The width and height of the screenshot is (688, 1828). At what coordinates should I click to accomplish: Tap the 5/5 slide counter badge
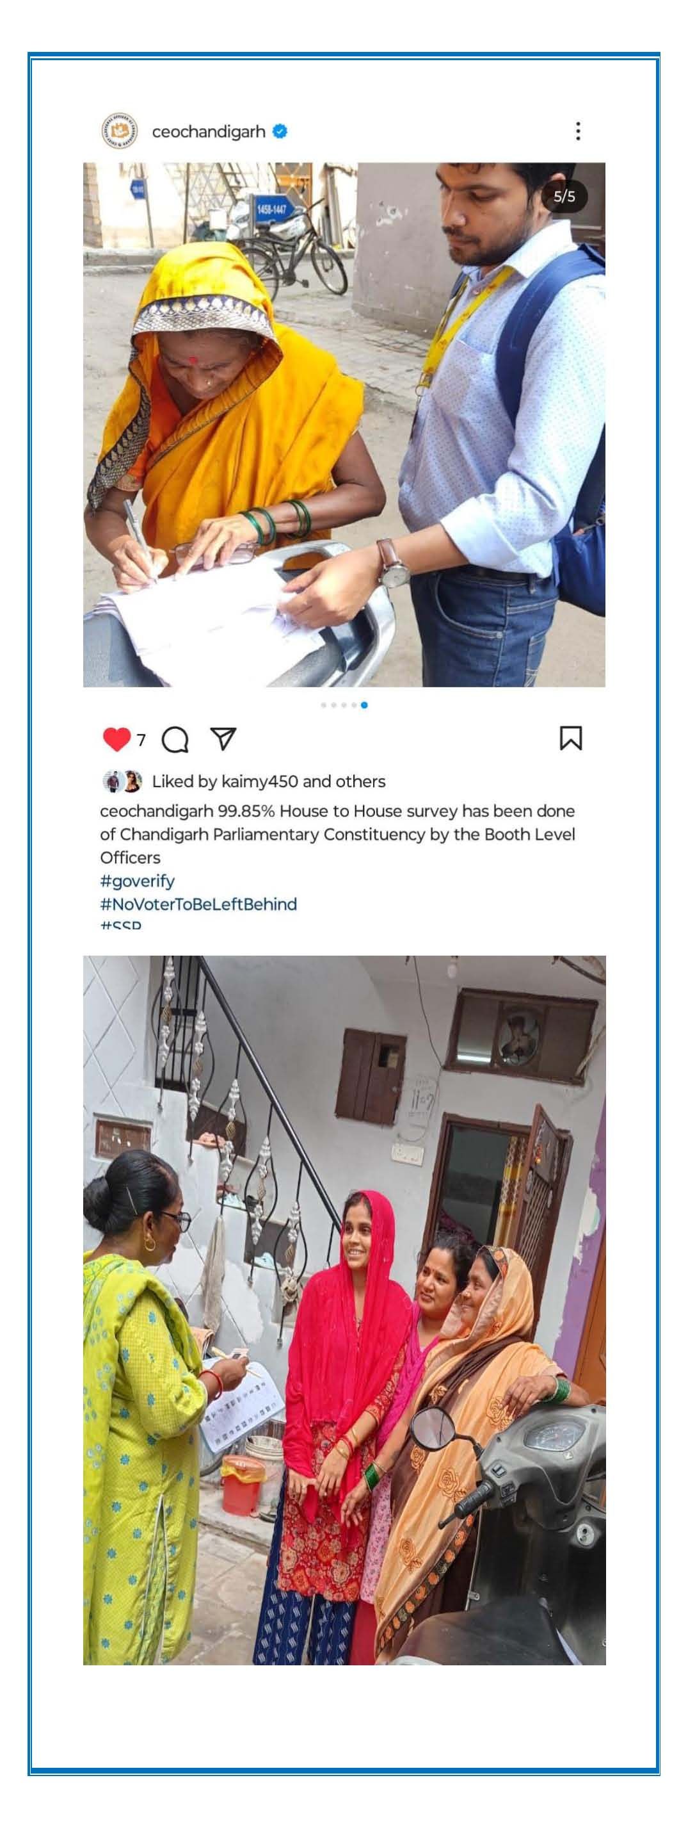coord(564,197)
